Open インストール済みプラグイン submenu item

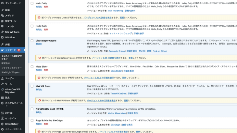(x=12, y=57)
